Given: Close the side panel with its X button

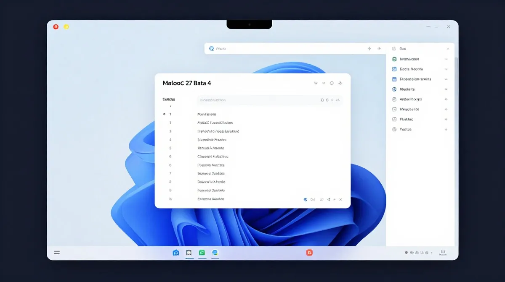Looking at the screenshot, I should point(448,49).
